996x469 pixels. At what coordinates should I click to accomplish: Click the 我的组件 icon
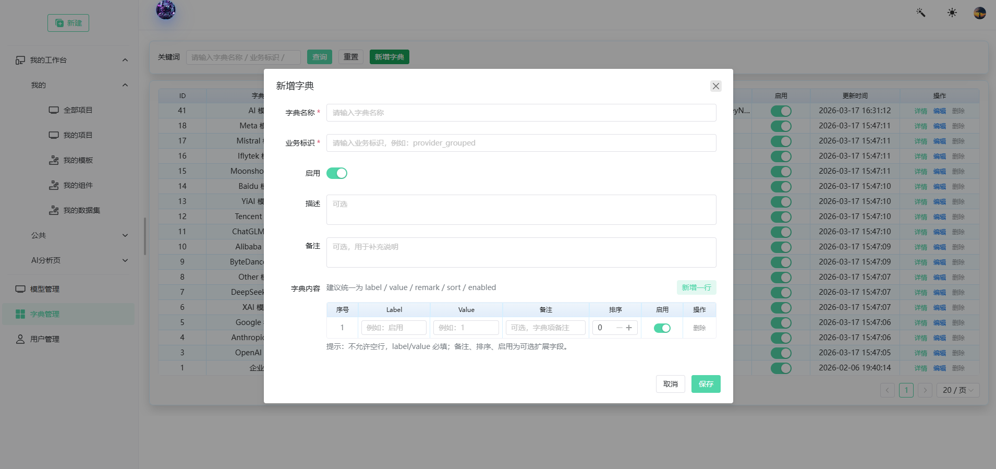coord(54,185)
